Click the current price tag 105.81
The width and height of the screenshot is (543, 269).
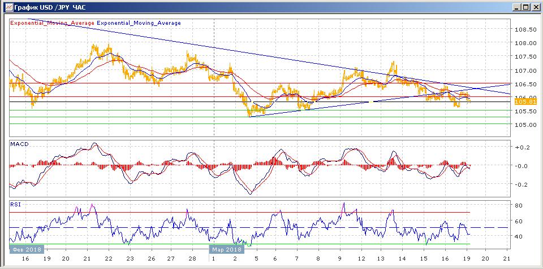coord(526,100)
